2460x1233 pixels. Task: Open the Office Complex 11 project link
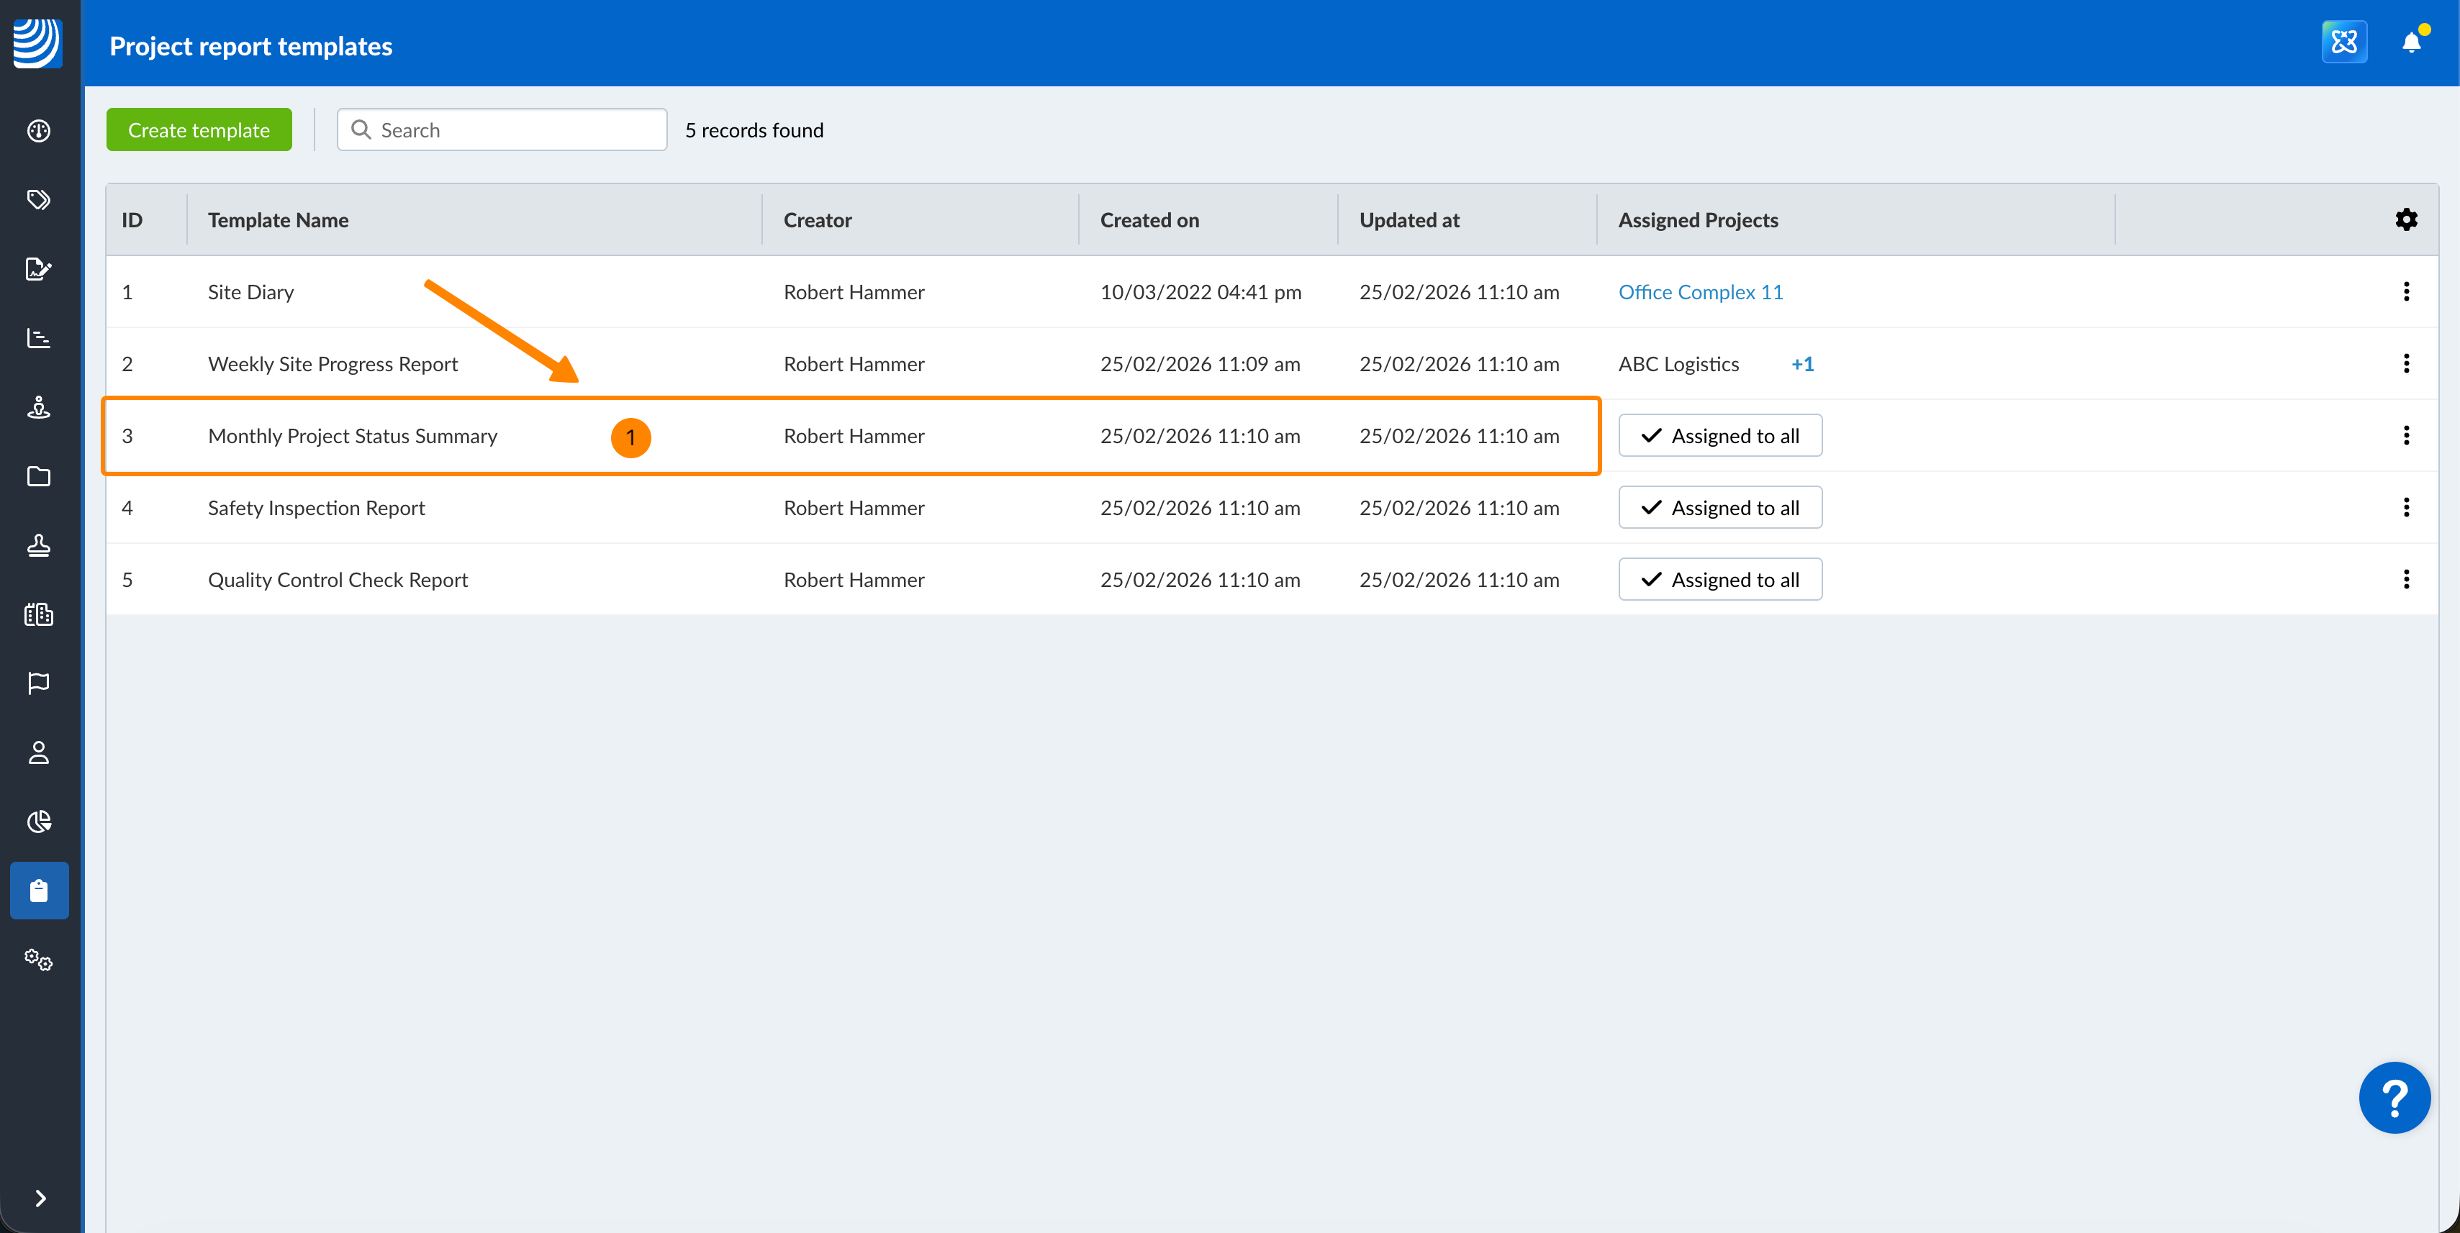(1700, 293)
